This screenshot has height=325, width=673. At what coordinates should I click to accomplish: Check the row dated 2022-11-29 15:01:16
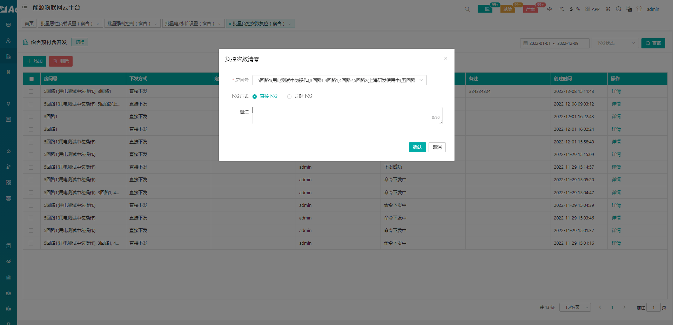[31, 243]
